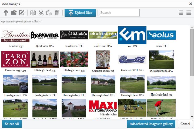Select the Hesslegården3.JPG thumbnail

click(x=45, y=84)
